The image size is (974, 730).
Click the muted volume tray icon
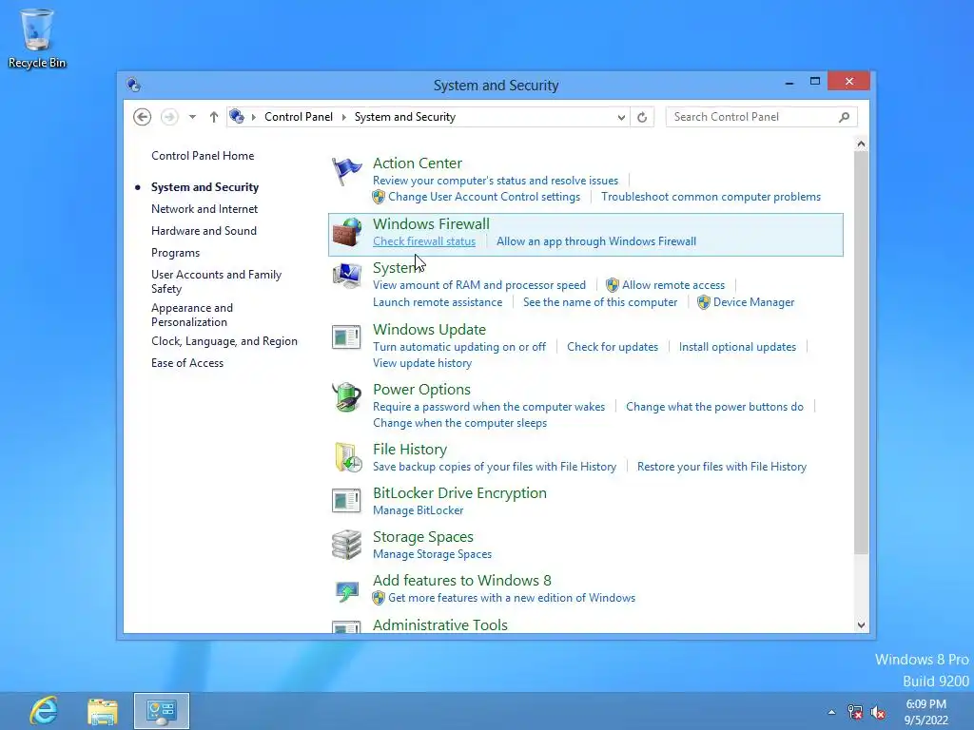point(878,712)
